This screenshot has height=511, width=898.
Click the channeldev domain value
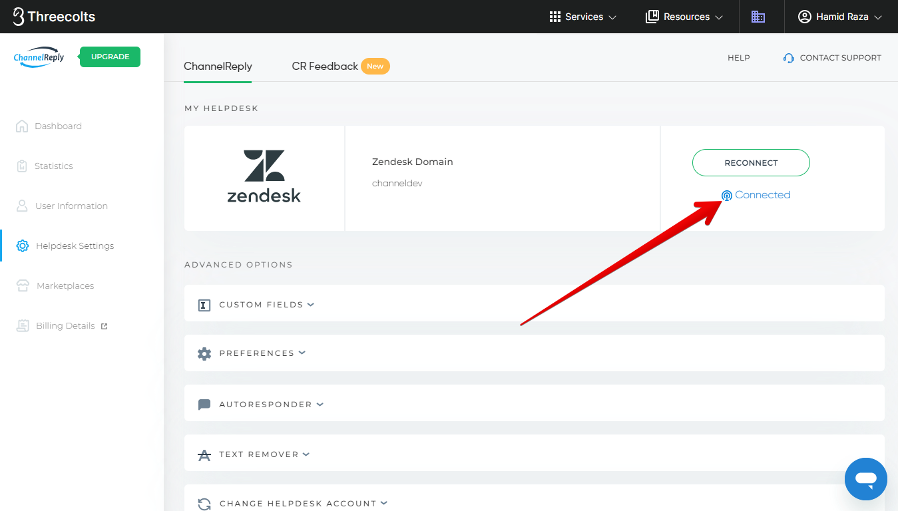point(397,183)
